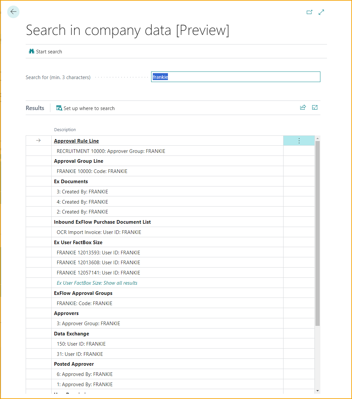Click the Posted Approver group heading
Screen dimensions: 352x399
pos(74,364)
